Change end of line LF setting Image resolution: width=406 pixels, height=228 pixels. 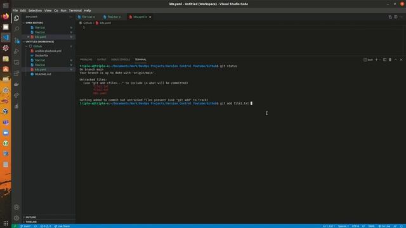(x=363, y=226)
